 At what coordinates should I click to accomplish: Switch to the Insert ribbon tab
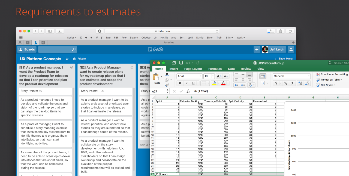pos(174,69)
